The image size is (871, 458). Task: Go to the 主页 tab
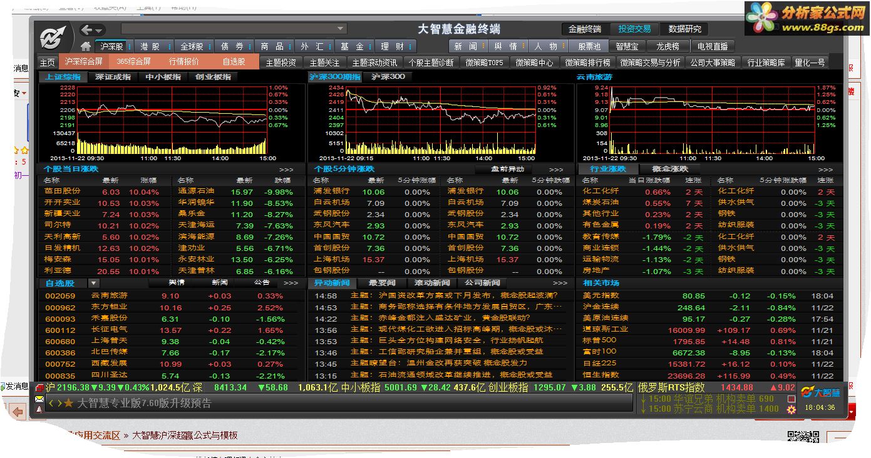click(x=48, y=62)
